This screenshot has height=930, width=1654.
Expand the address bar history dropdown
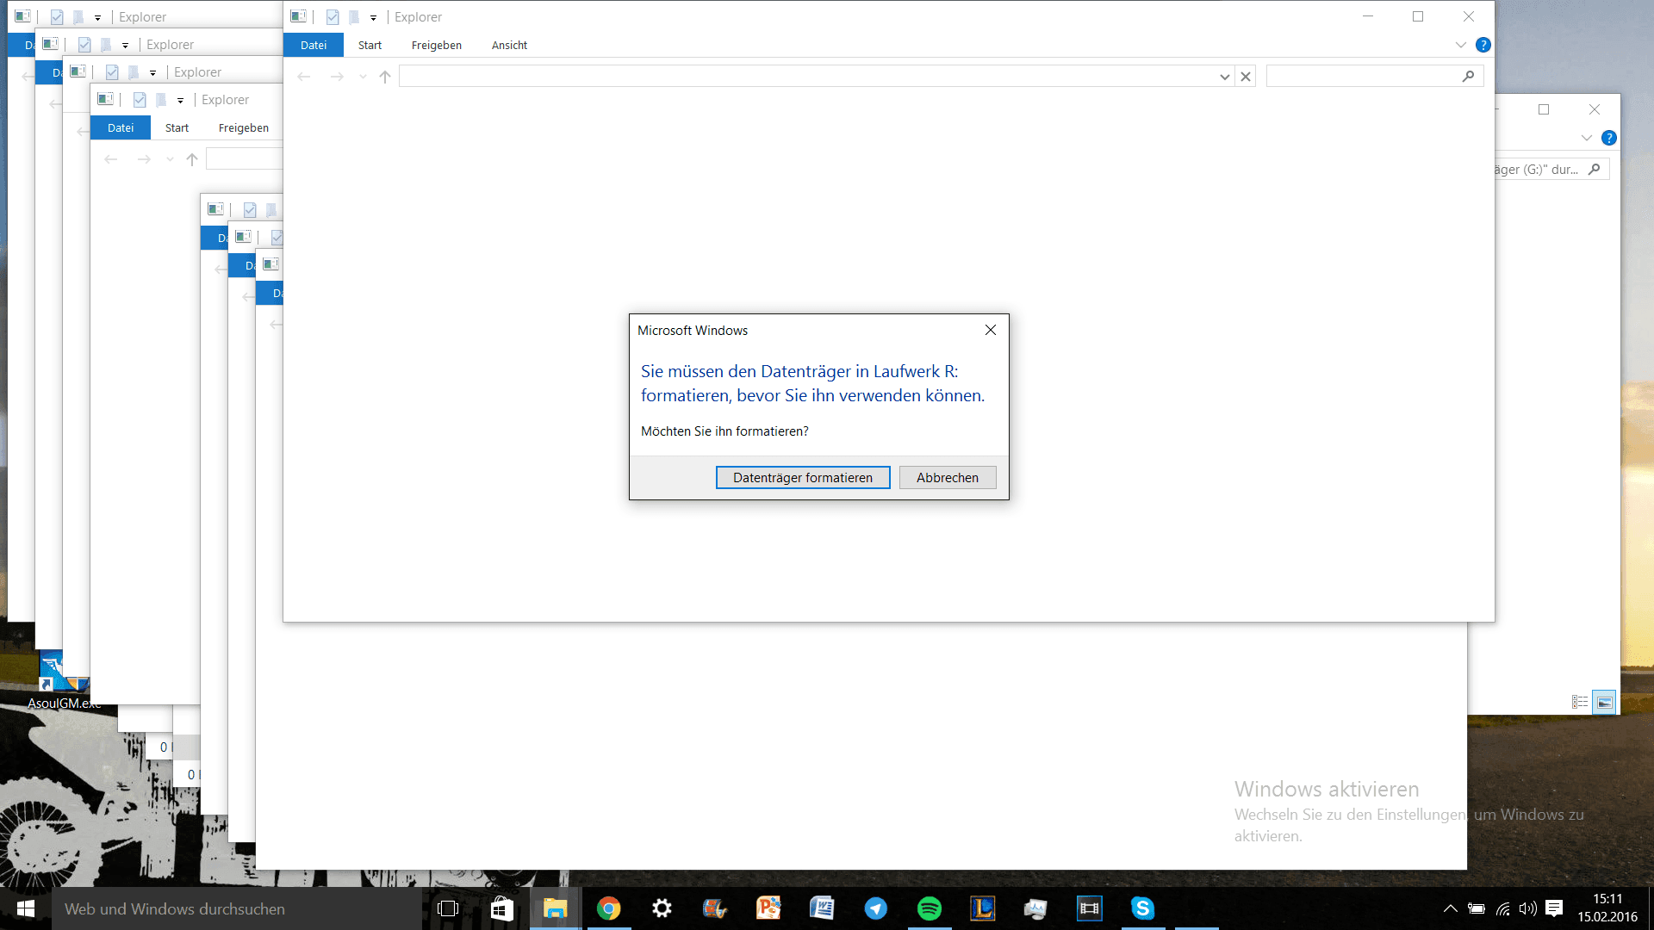coord(1224,77)
